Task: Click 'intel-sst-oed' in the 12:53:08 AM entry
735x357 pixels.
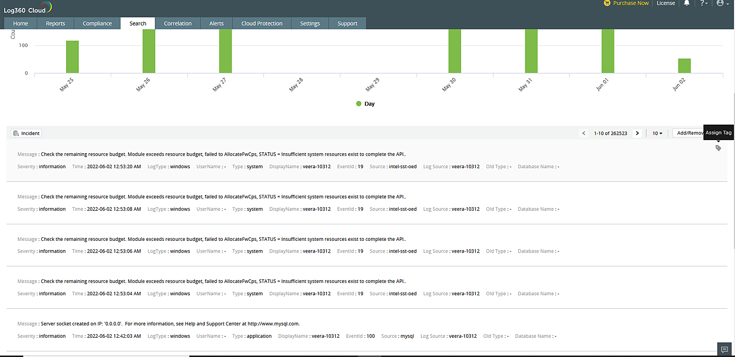Action: (403, 209)
